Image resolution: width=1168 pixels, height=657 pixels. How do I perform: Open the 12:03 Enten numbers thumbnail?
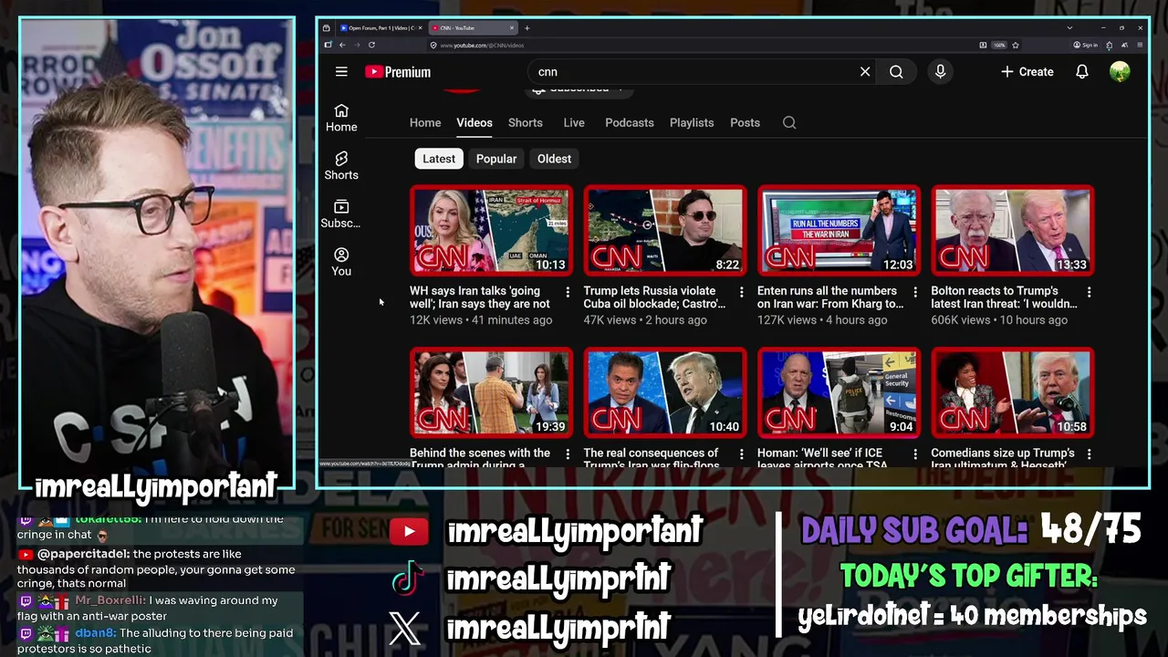pyautogui.click(x=839, y=231)
